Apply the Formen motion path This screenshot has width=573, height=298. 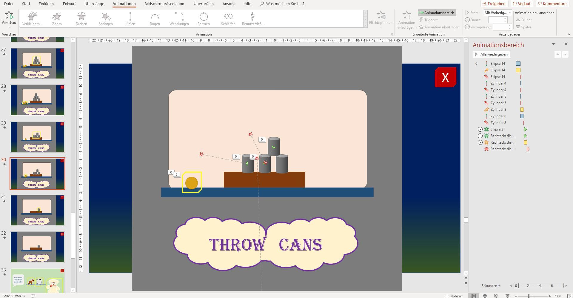pyautogui.click(x=204, y=19)
